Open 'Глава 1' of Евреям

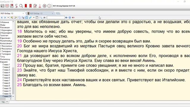click(x=6, y=64)
